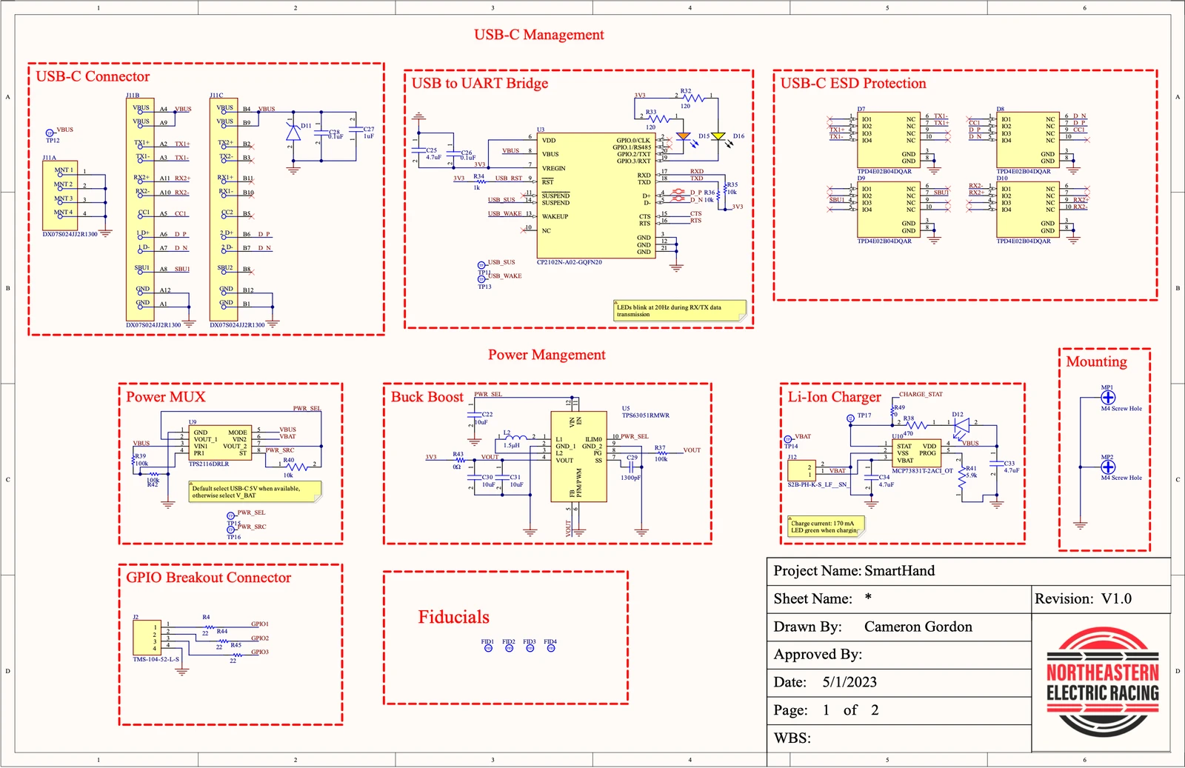The width and height of the screenshot is (1185, 768).
Task: Select MP1 M4 screw hole
Action: pyautogui.click(x=1108, y=398)
